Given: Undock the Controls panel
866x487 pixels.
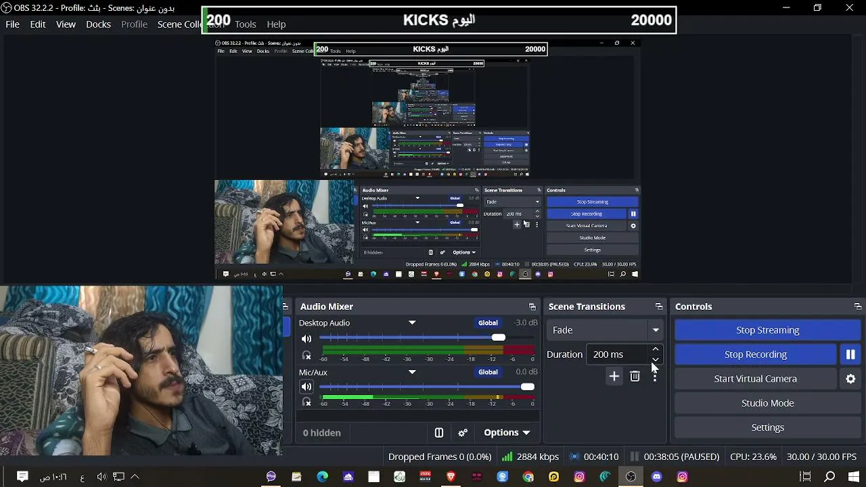Looking at the screenshot, I should [x=858, y=306].
